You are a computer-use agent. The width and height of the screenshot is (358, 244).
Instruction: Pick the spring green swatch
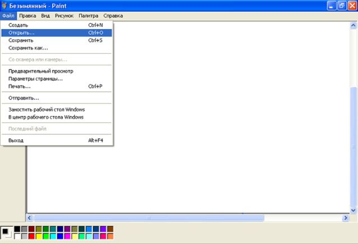coord(81,236)
